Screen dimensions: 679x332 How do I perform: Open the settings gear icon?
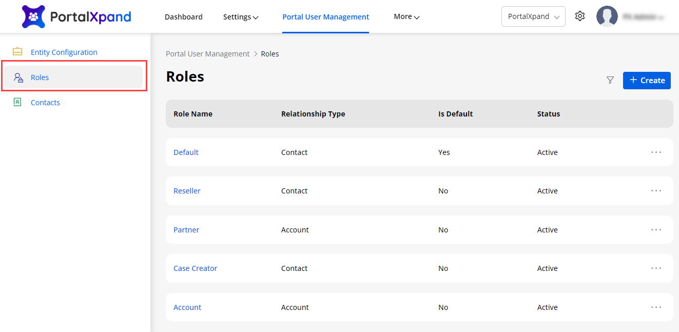pos(580,16)
